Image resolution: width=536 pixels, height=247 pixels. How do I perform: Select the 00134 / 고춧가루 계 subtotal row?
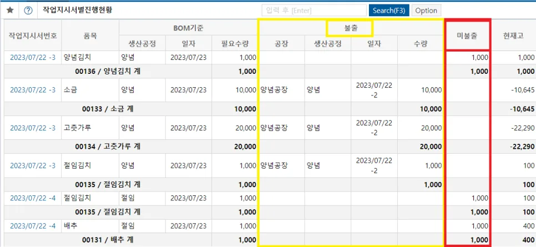(270, 147)
